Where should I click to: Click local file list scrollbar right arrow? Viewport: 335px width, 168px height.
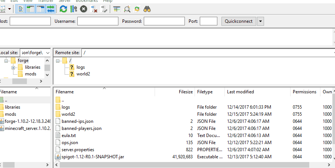point(47,165)
